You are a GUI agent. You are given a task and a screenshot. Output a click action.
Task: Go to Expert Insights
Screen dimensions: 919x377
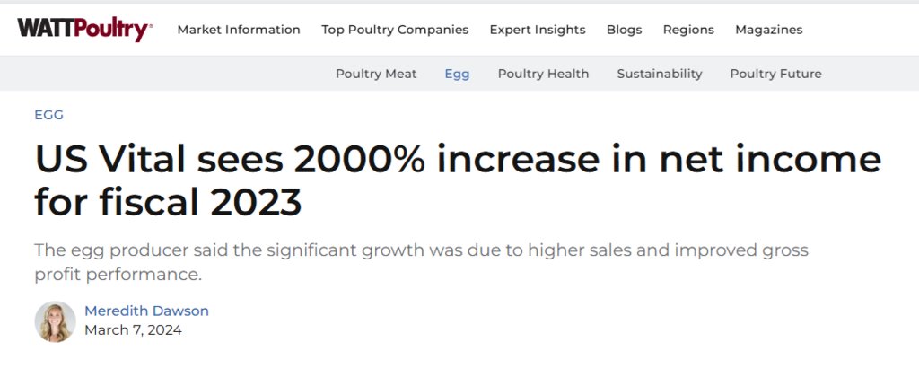point(538,30)
